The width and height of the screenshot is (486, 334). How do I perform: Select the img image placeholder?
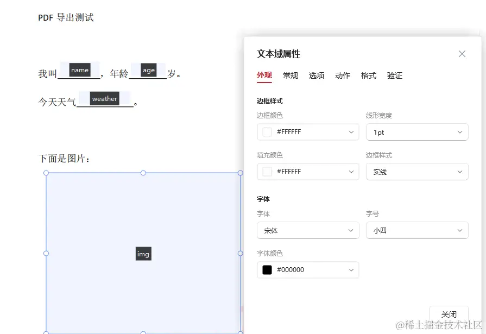click(x=143, y=254)
